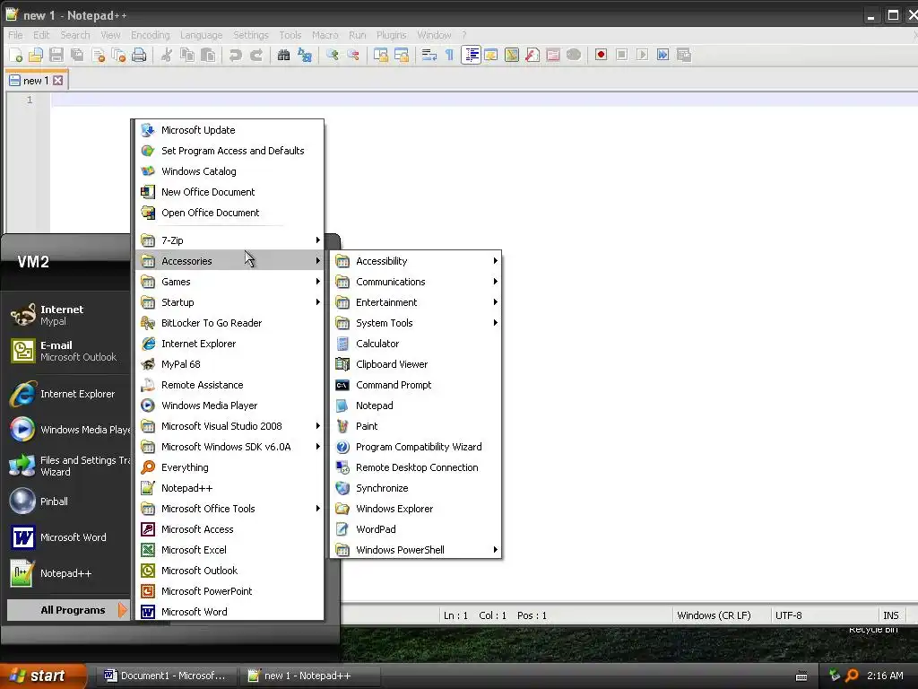Expand Microsoft Visual Studio 2008 submenu

coord(229,426)
